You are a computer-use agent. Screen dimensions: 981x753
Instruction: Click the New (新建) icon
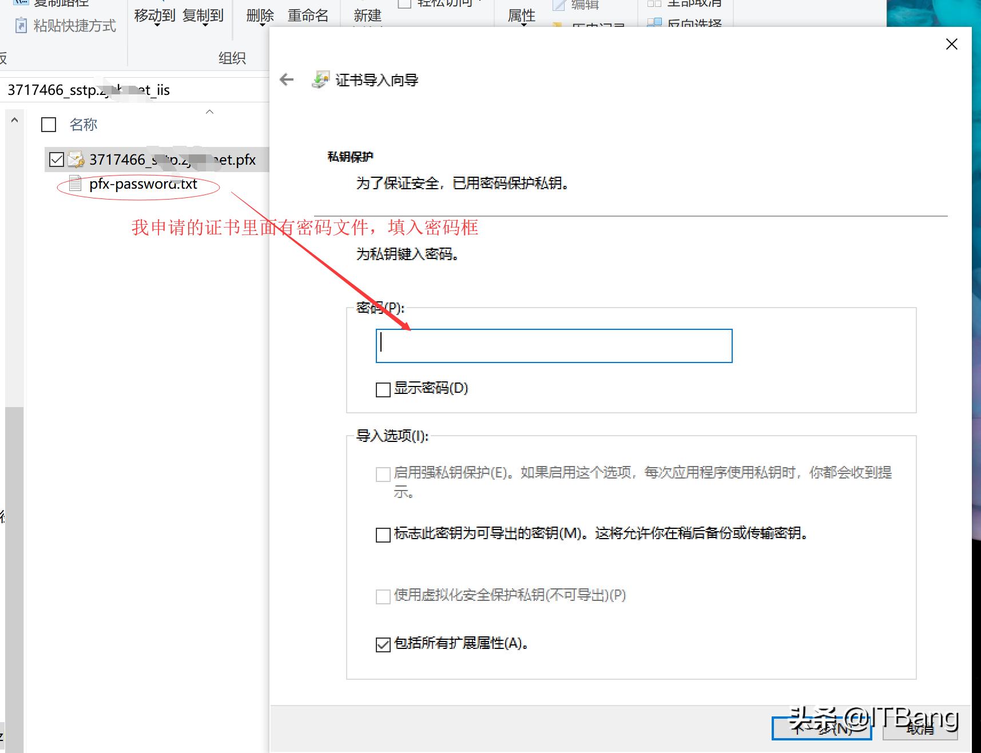(367, 15)
